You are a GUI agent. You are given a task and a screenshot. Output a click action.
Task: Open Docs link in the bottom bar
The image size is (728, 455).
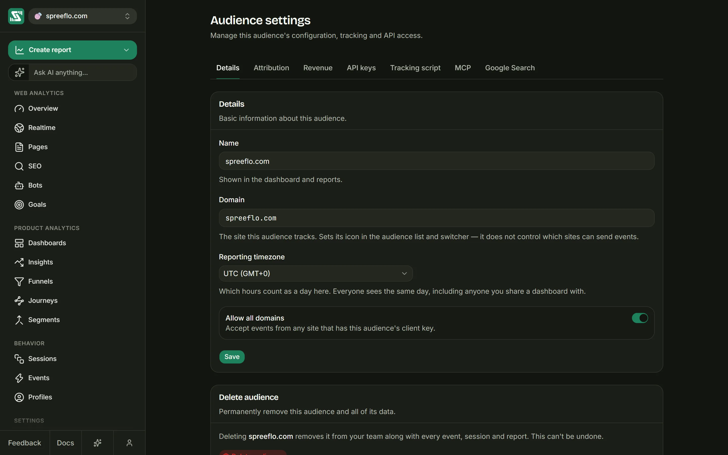65,443
